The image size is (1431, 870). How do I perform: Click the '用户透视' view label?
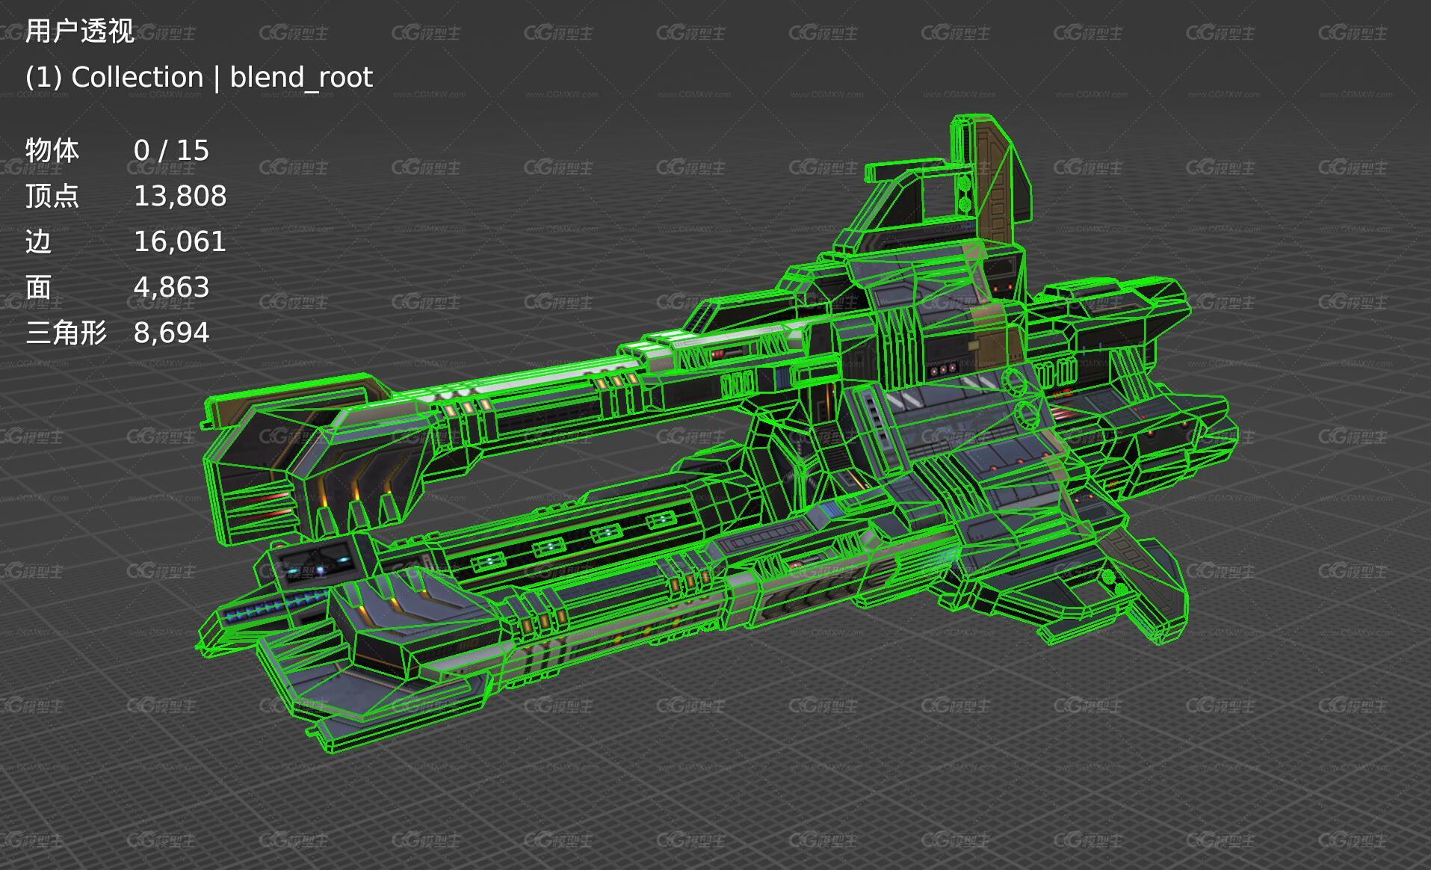(x=79, y=31)
